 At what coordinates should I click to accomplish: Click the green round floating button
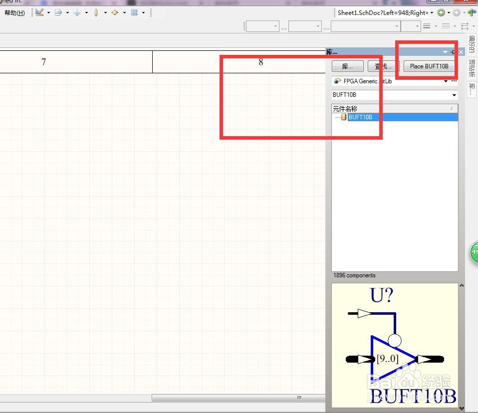click(474, 252)
